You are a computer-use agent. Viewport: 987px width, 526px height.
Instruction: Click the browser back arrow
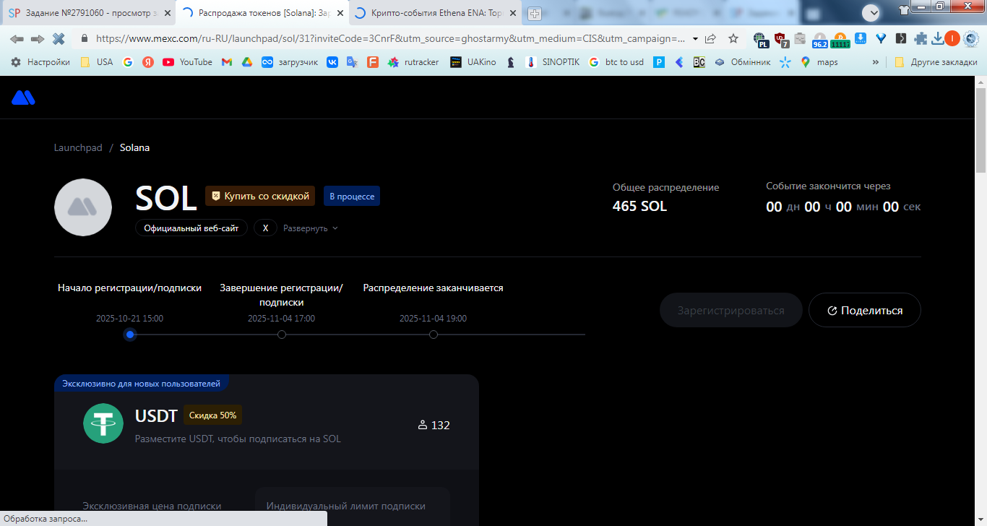[17, 38]
